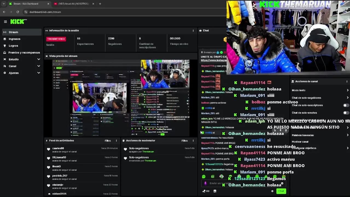This screenshot has width=350, height=197.
Task: Click the Logros trophy icon
Action: tap(5, 46)
